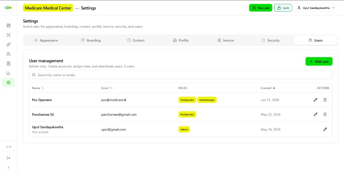Open the dashboard grid icon in sidebar
This screenshot has width=344, height=173.
pyautogui.click(x=8, y=25)
